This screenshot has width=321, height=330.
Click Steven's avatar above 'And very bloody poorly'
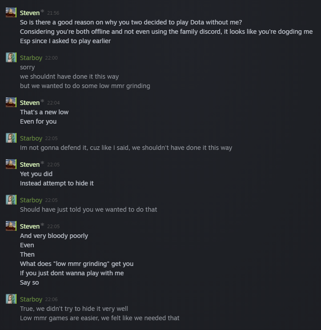point(11,226)
